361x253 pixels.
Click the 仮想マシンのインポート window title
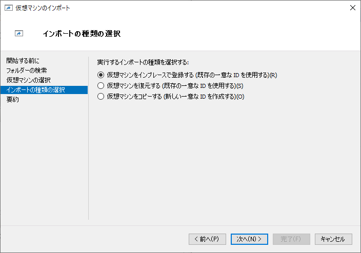pos(43,8)
